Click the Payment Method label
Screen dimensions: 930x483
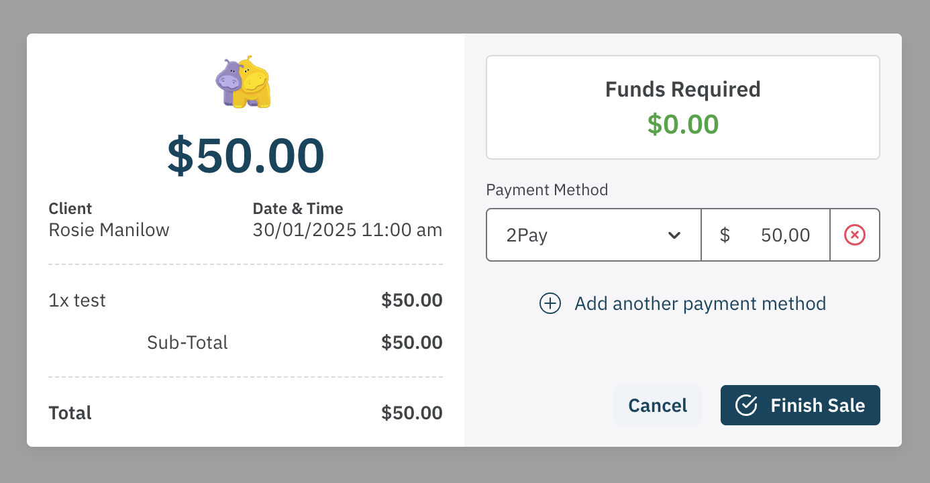[547, 190]
